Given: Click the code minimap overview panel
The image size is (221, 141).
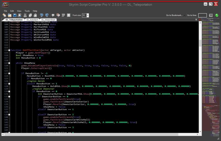Looking at the screenshot, I should [211, 77].
